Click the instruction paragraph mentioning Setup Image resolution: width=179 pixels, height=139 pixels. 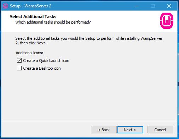coord(89,40)
